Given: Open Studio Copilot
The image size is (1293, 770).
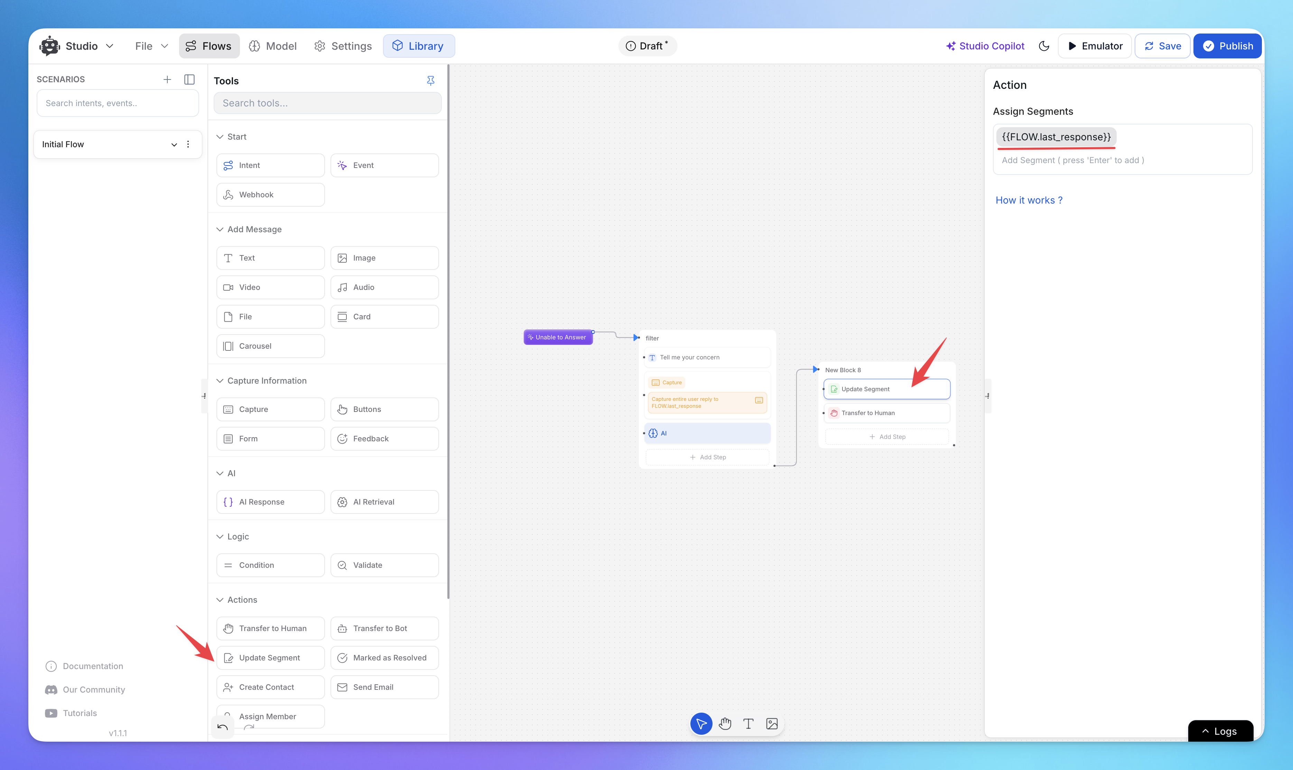Looking at the screenshot, I should 985,46.
